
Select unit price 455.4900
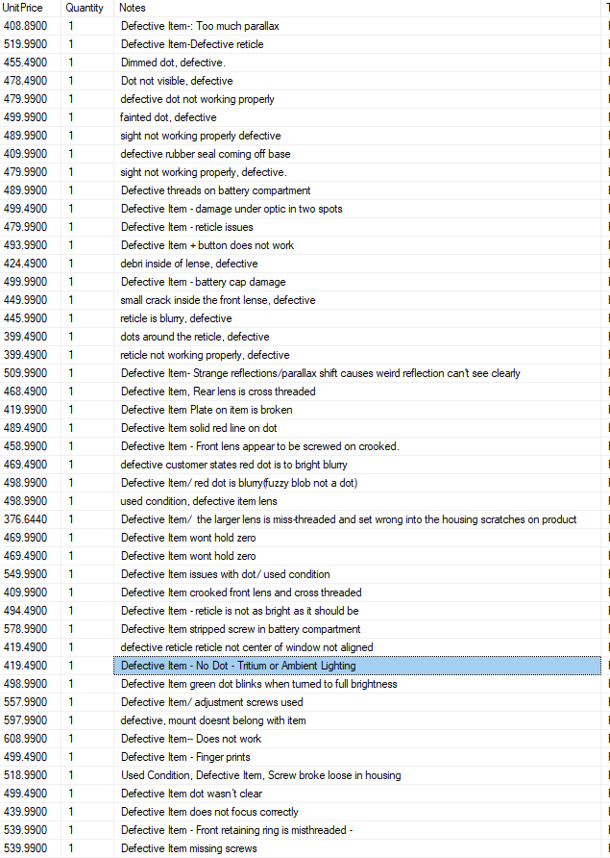[30, 63]
